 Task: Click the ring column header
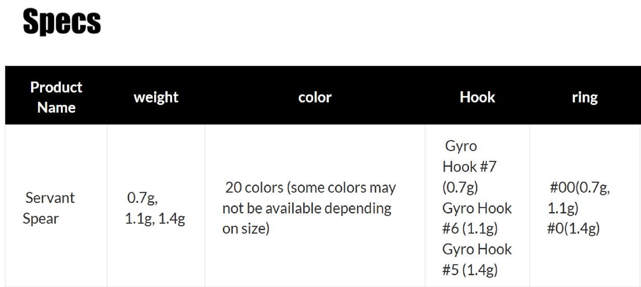585,97
